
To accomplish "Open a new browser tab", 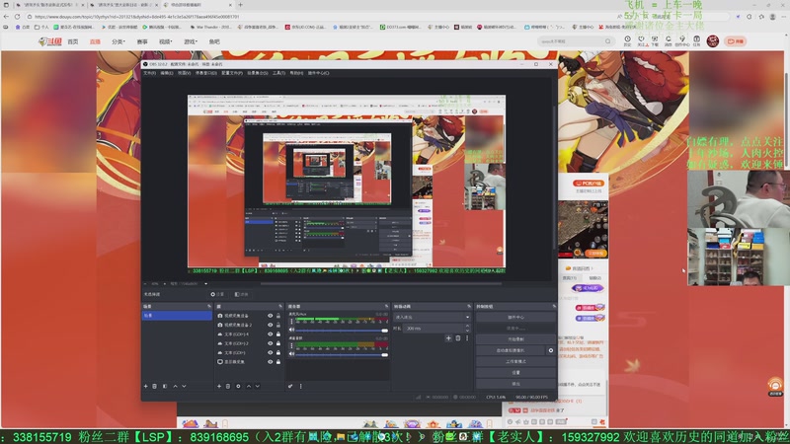I will click(x=240, y=5).
